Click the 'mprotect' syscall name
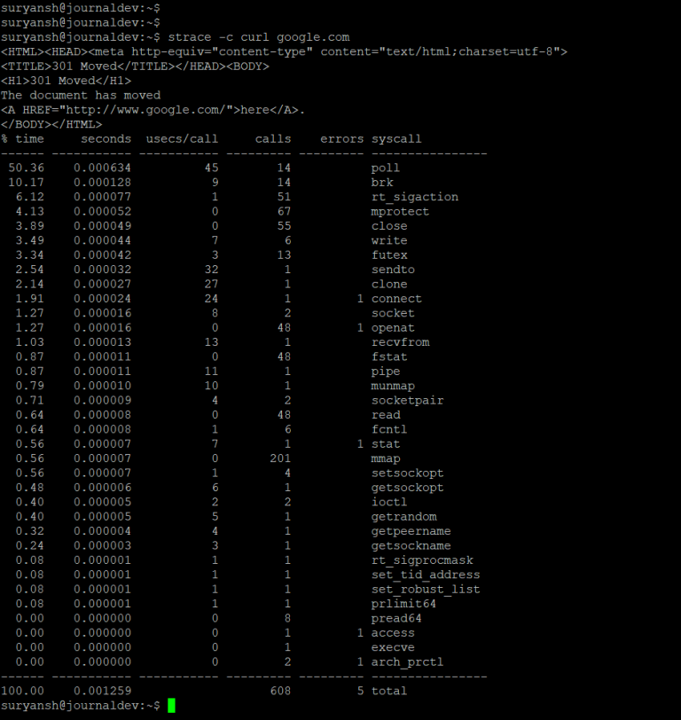Screen dimensions: 681x720 click(x=400, y=211)
